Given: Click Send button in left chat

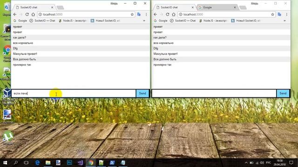Looking at the screenshot, I should pyautogui.click(x=142, y=93).
